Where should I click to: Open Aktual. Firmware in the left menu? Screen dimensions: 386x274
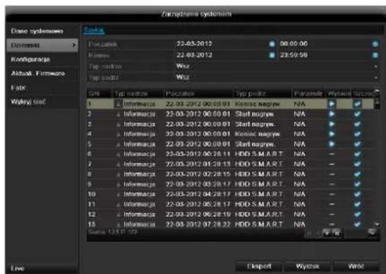(x=42, y=74)
